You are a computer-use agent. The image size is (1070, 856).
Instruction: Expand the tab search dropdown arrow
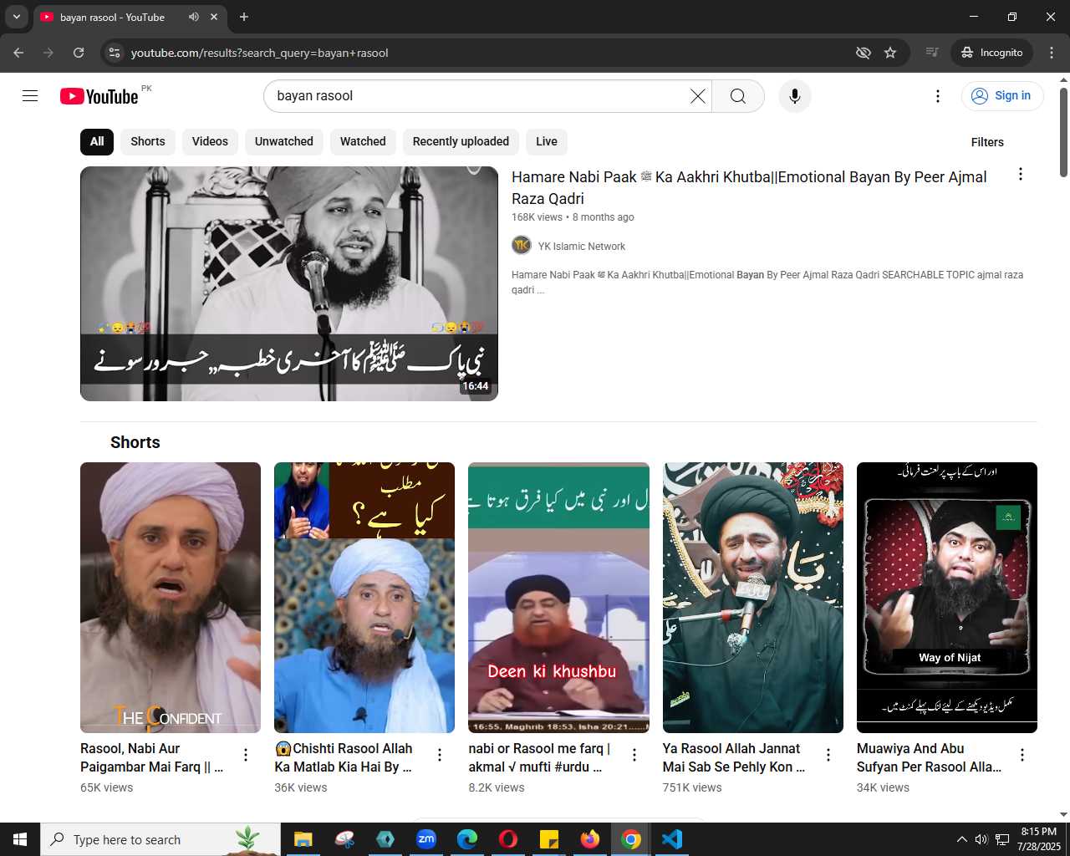tap(16, 17)
